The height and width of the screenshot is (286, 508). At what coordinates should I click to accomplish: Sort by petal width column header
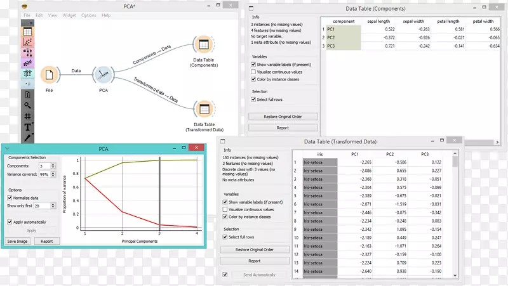click(483, 21)
